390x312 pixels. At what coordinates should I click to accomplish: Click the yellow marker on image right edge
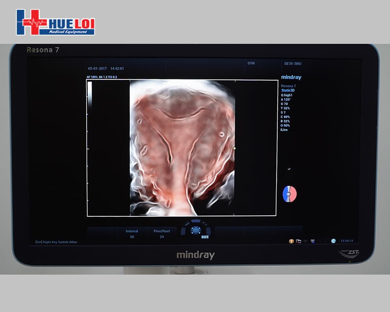234,148
